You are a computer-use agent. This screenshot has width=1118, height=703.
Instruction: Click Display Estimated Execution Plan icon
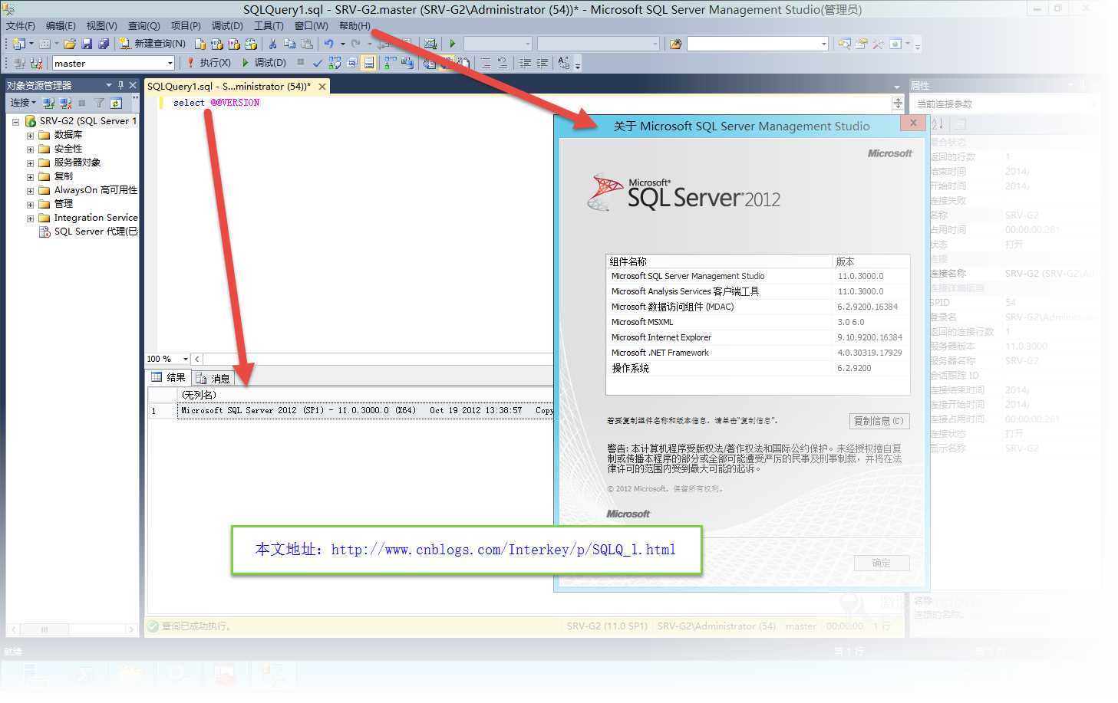335,63
